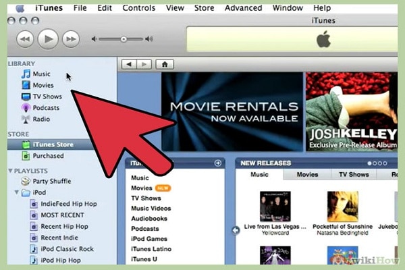
Task: Select second page dot in New Releases
Action: pos(375,163)
